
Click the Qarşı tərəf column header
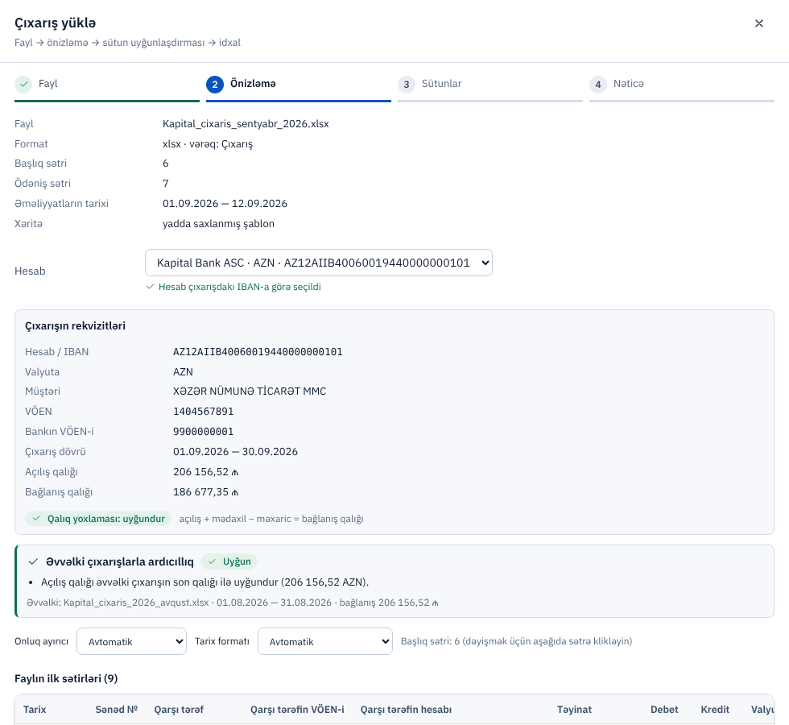179,710
